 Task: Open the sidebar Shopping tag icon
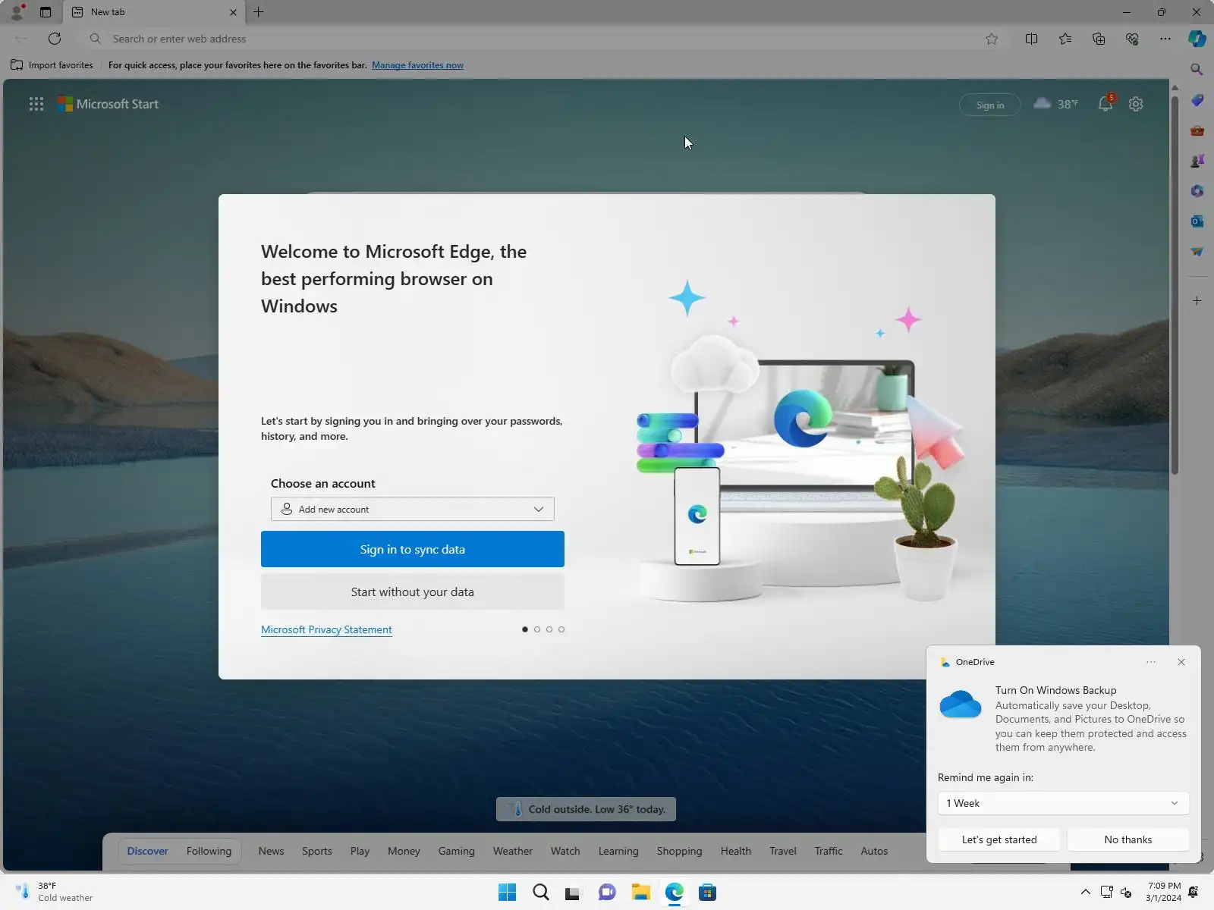pyautogui.click(x=1197, y=100)
